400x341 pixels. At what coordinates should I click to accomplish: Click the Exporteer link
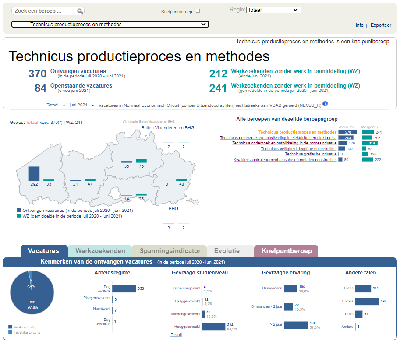[x=381, y=25]
